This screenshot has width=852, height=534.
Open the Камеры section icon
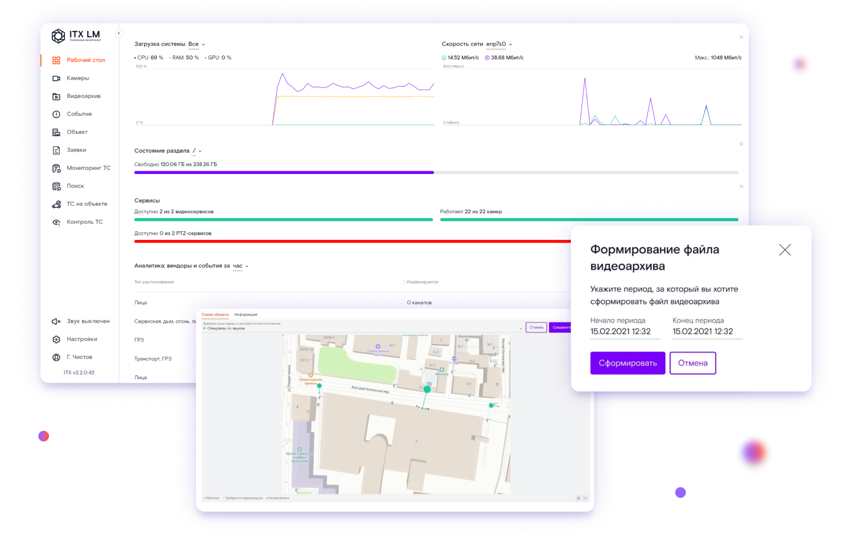click(56, 78)
